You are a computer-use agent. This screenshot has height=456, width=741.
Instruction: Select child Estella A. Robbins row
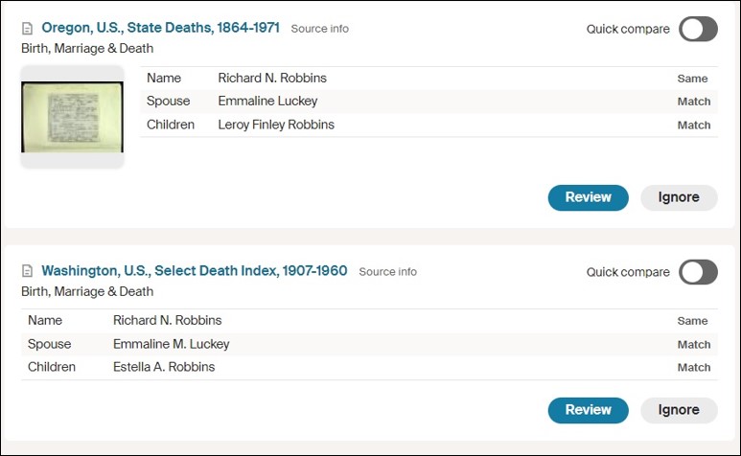pyautogui.click(x=164, y=367)
